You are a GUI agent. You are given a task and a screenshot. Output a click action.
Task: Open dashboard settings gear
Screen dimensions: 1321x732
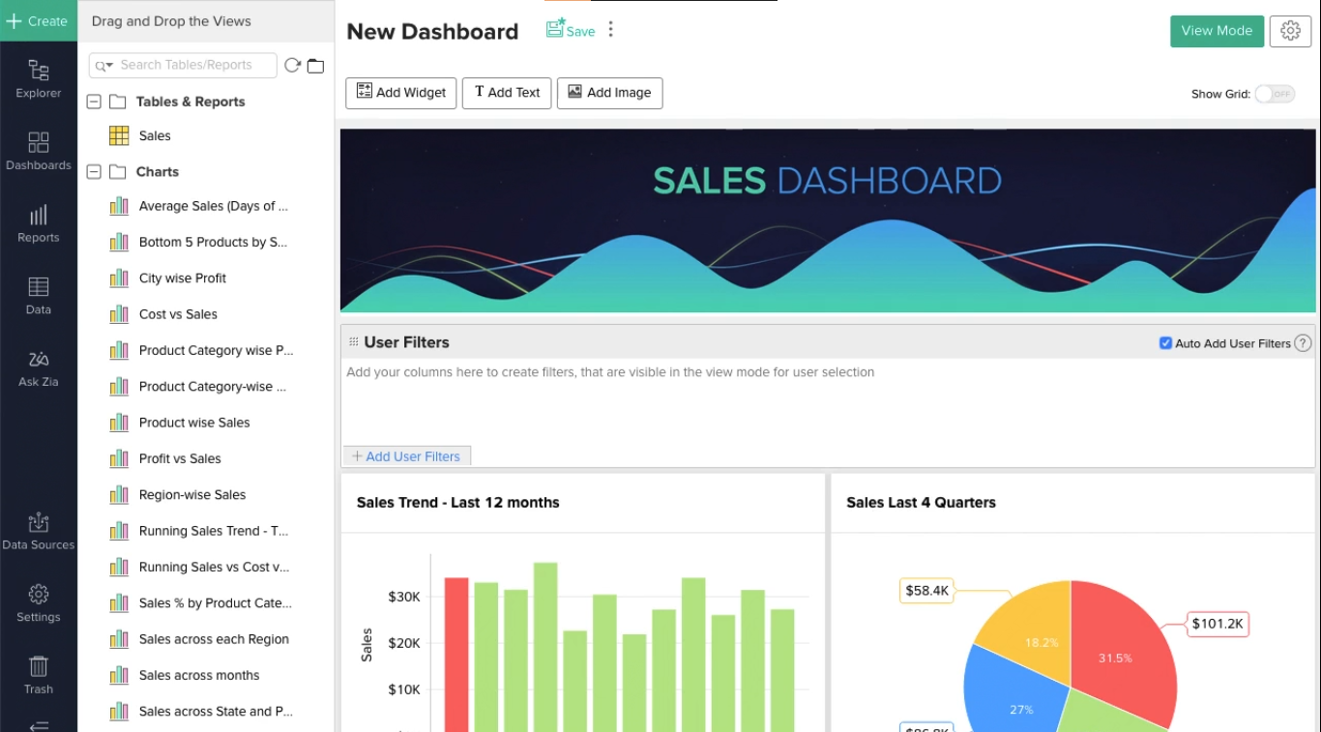click(1290, 30)
